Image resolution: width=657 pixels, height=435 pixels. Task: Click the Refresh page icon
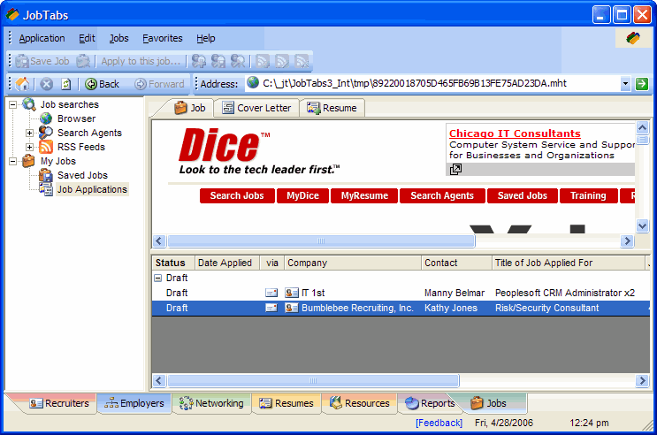tap(65, 84)
